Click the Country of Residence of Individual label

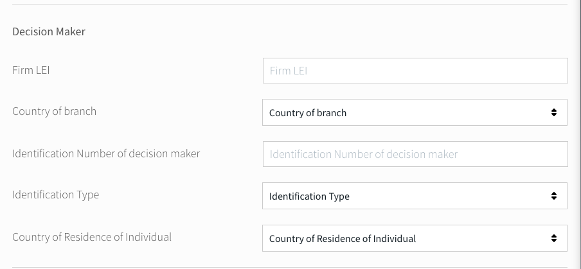(92, 237)
